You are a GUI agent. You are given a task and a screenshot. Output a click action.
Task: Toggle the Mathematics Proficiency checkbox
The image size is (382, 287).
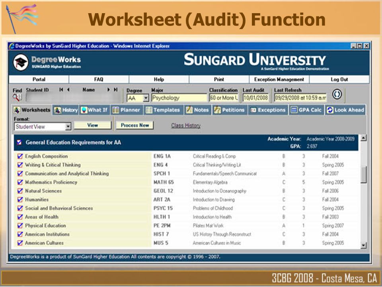click(20, 182)
